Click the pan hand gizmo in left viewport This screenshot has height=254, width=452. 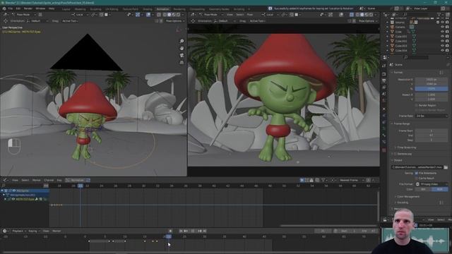(182, 49)
